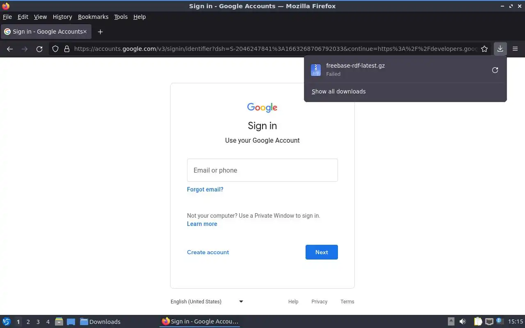Screen dimensions: 525x328
Task: Select workspace 1 in the pager
Action: tap(18, 322)
